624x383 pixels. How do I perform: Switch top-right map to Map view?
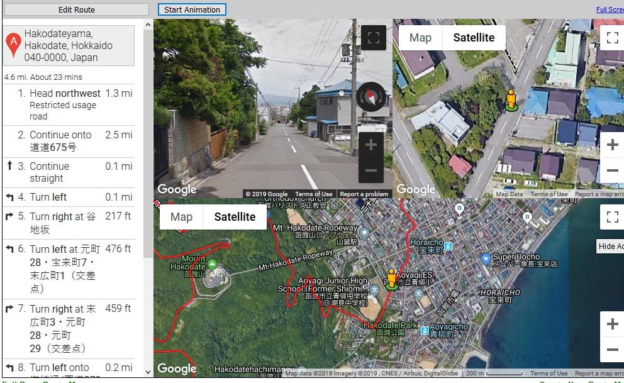tap(420, 38)
